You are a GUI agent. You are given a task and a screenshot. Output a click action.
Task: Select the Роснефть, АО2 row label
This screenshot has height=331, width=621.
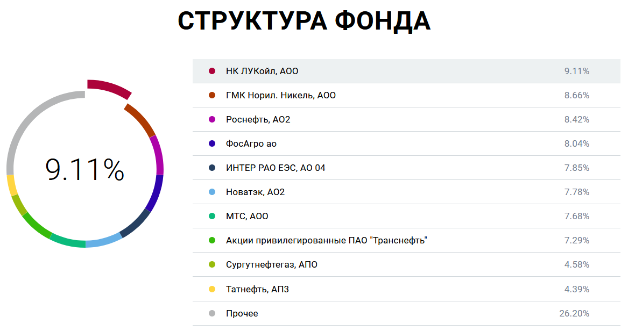258,119
